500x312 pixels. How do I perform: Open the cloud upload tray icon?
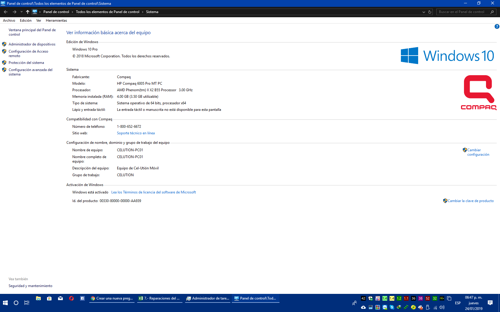[x=363, y=307]
